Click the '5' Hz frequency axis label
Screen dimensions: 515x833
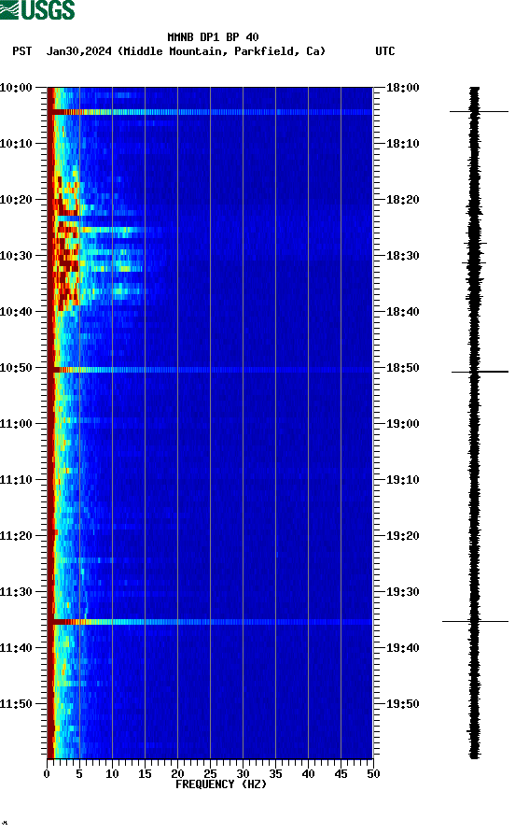point(79,774)
